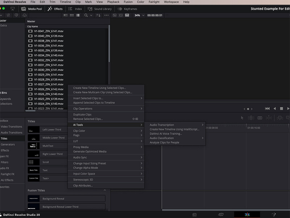This screenshot has height=218, width=290.
Task: Click the play reverse button
Action: click(275, 109)
